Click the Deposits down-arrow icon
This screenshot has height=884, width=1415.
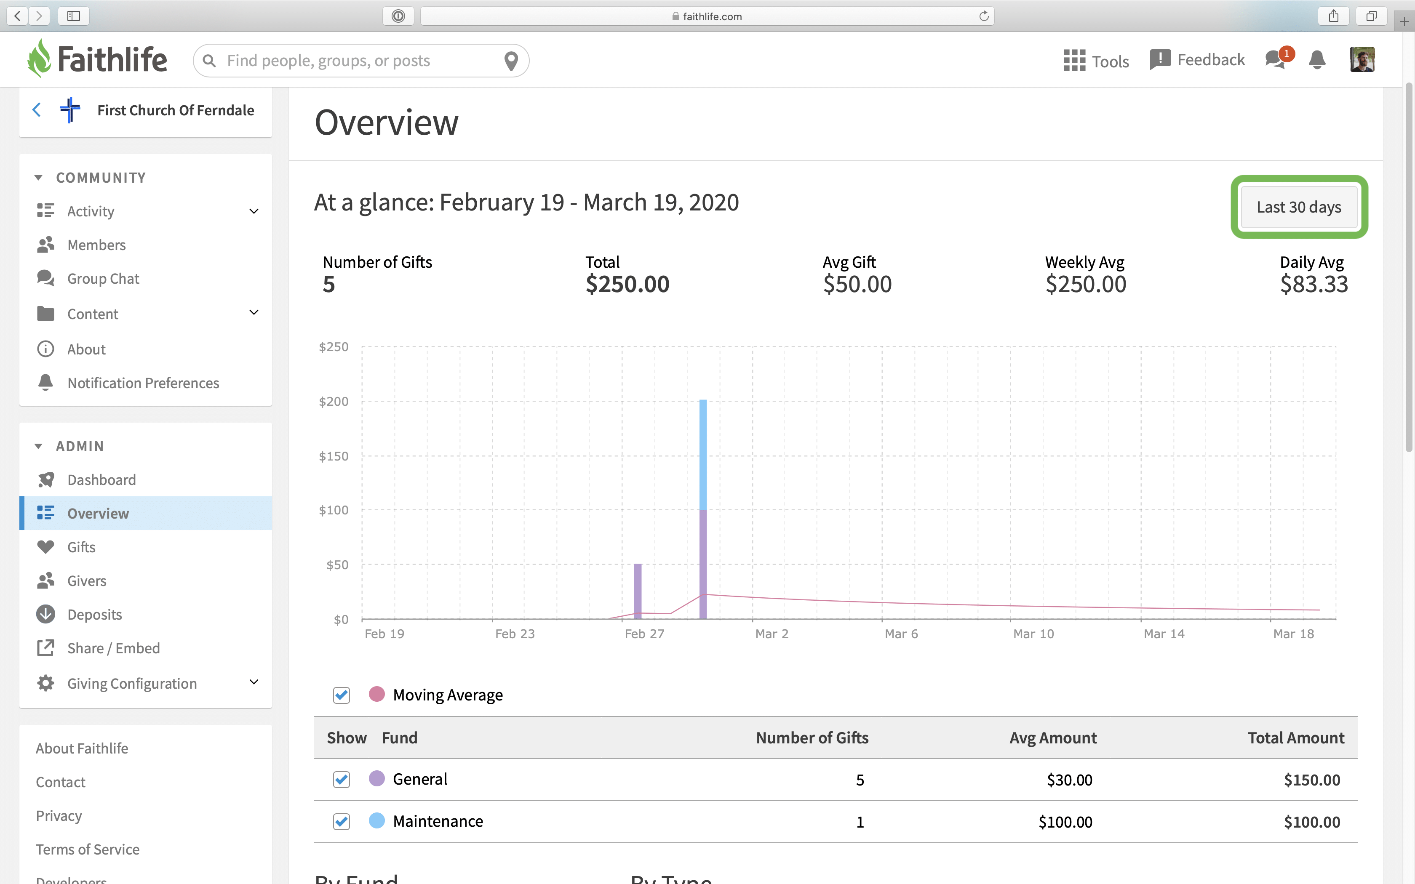tap(45, 614)
